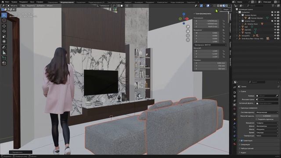Select the 3D Cursor tool

pos(4,21)
